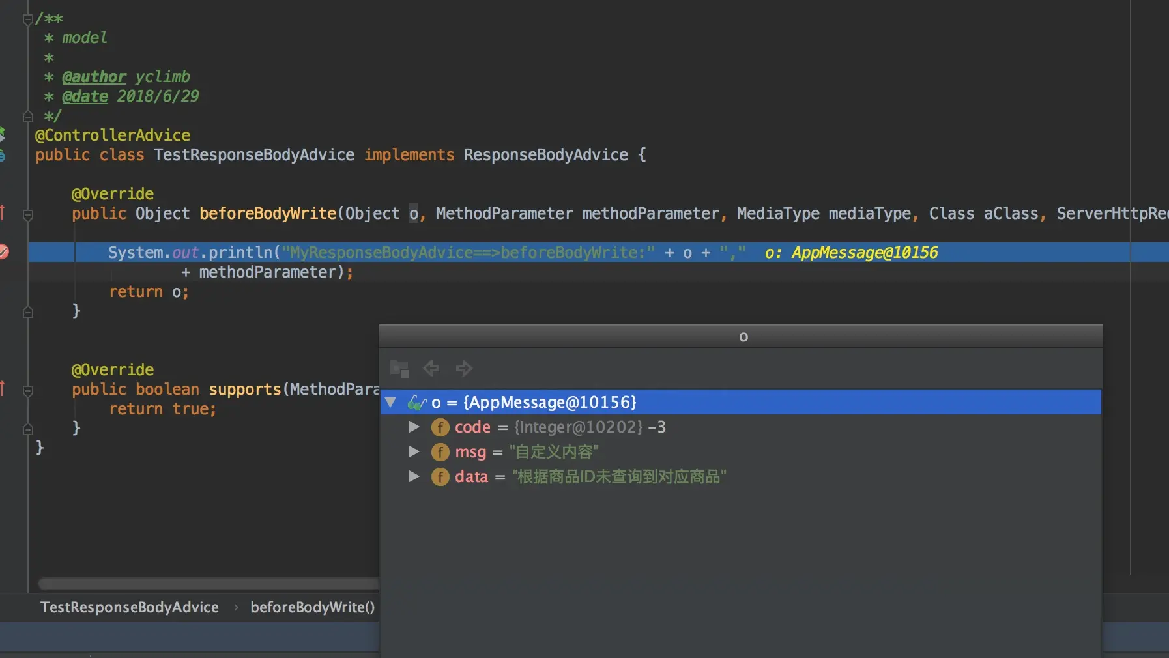Fold the beforeBodyWrite method from its signature line
Image resolution: width=1169 pixels, height=658 pixels.
tap(27, 214)
